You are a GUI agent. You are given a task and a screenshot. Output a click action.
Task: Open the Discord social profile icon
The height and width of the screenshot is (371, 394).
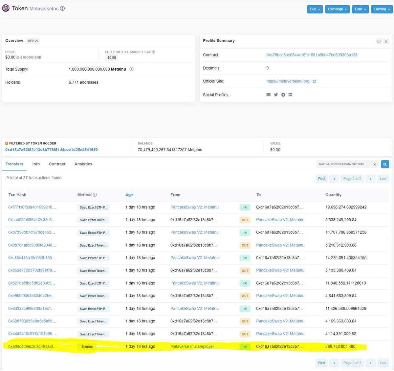[x=290, y=95]
